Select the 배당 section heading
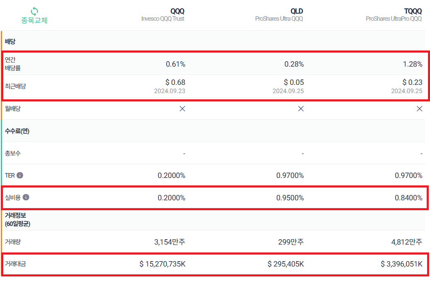This screenshot has height=281, width=430. [10, 42]
